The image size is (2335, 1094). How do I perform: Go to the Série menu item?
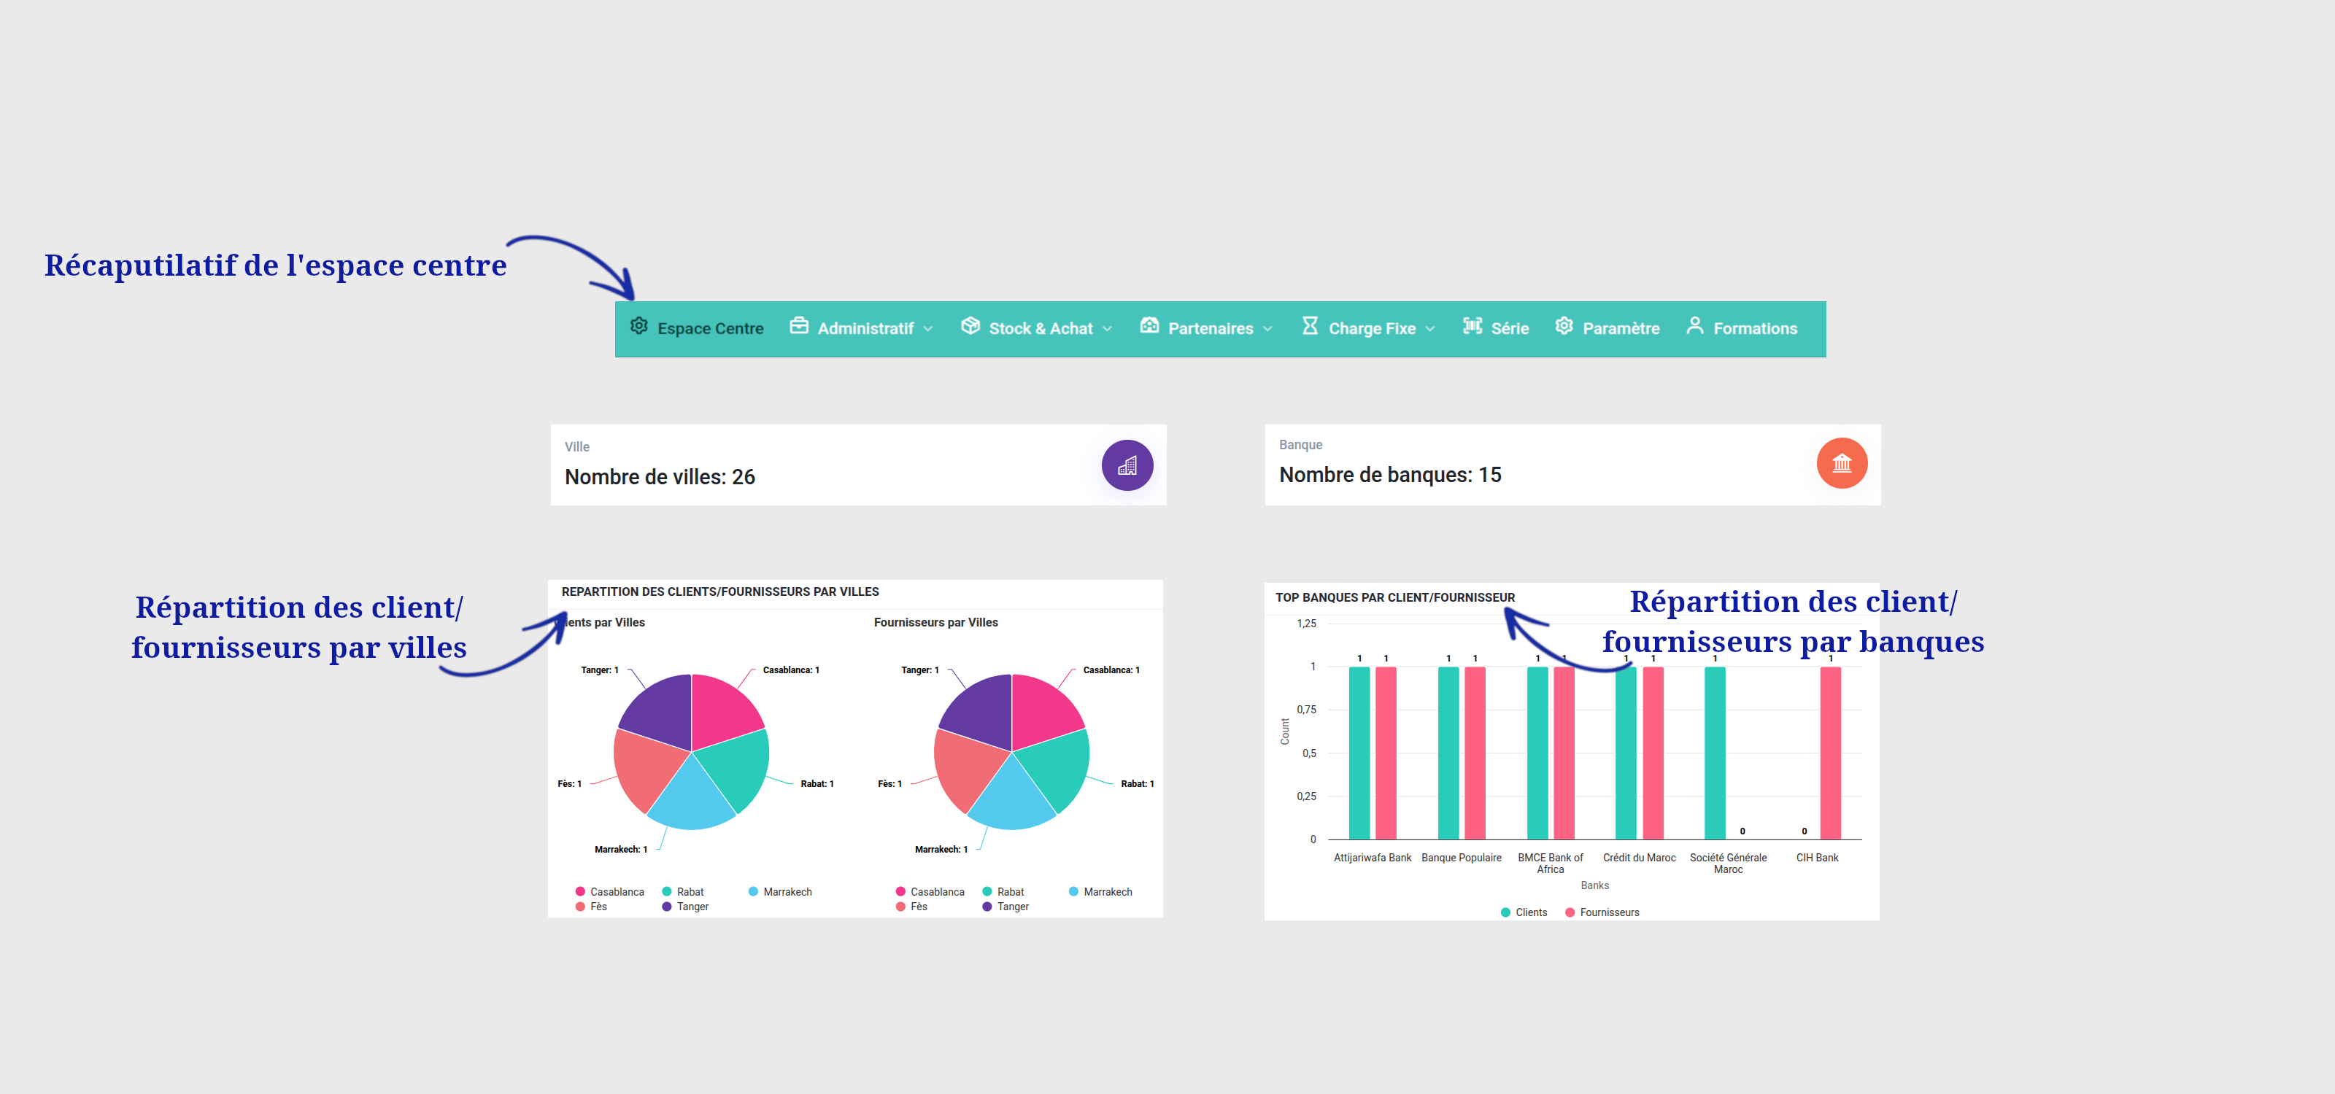[x=1496, y=328]
